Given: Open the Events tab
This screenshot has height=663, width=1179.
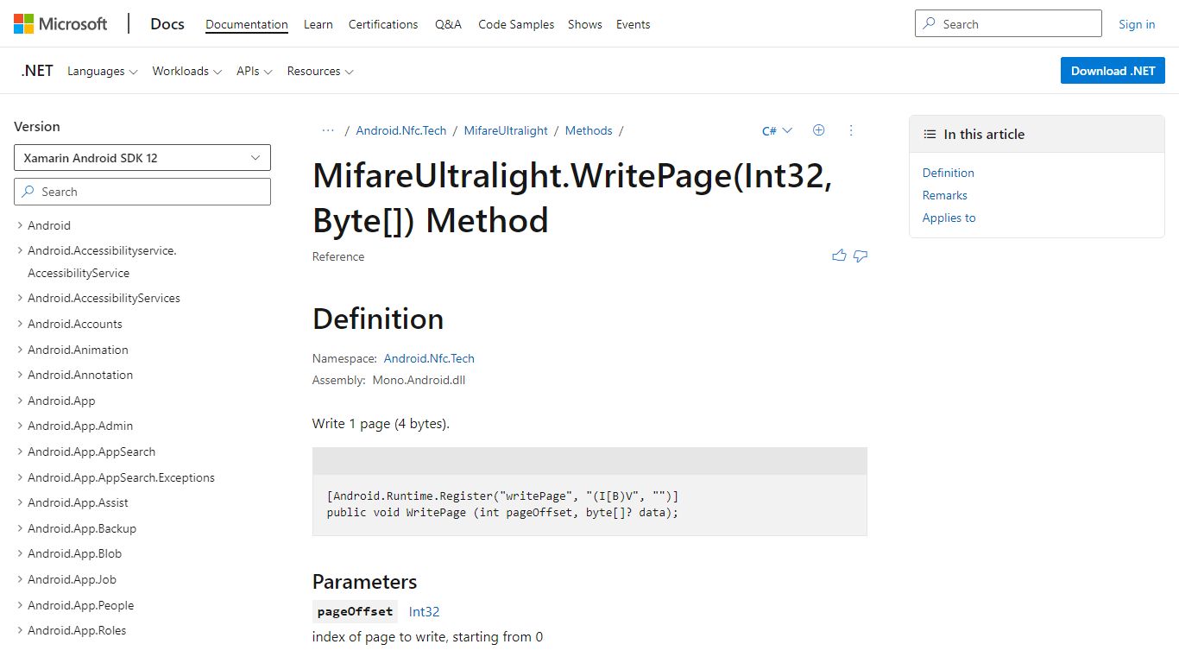Looking at the screenshot, I should [x=634, y=24].
